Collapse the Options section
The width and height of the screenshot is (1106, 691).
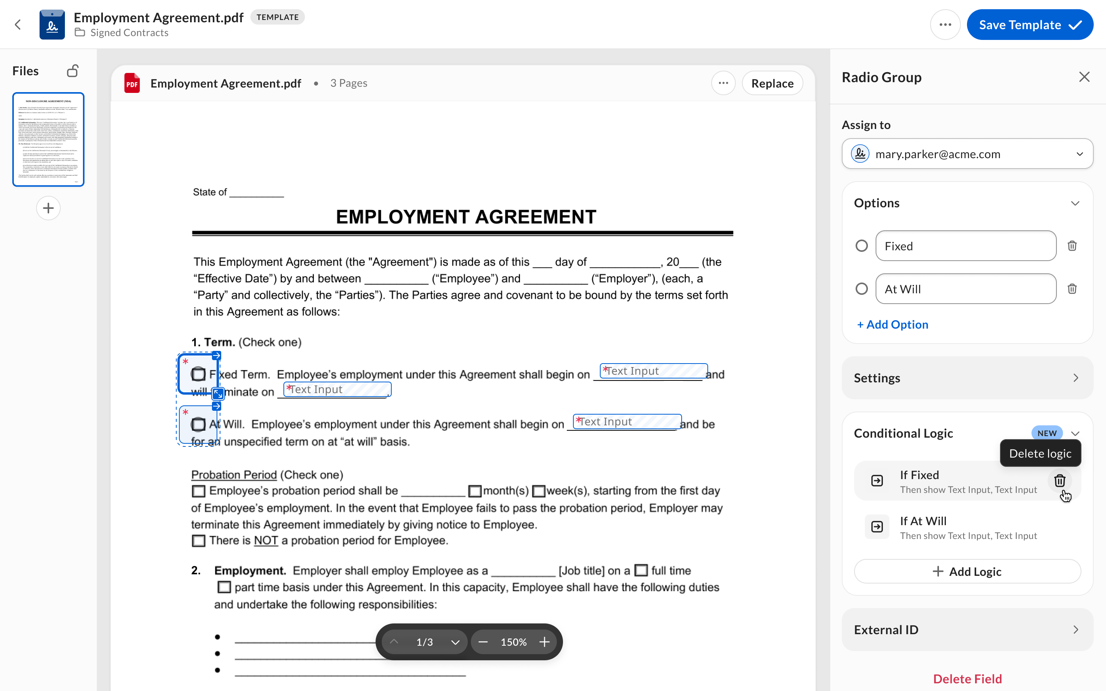1075,203
